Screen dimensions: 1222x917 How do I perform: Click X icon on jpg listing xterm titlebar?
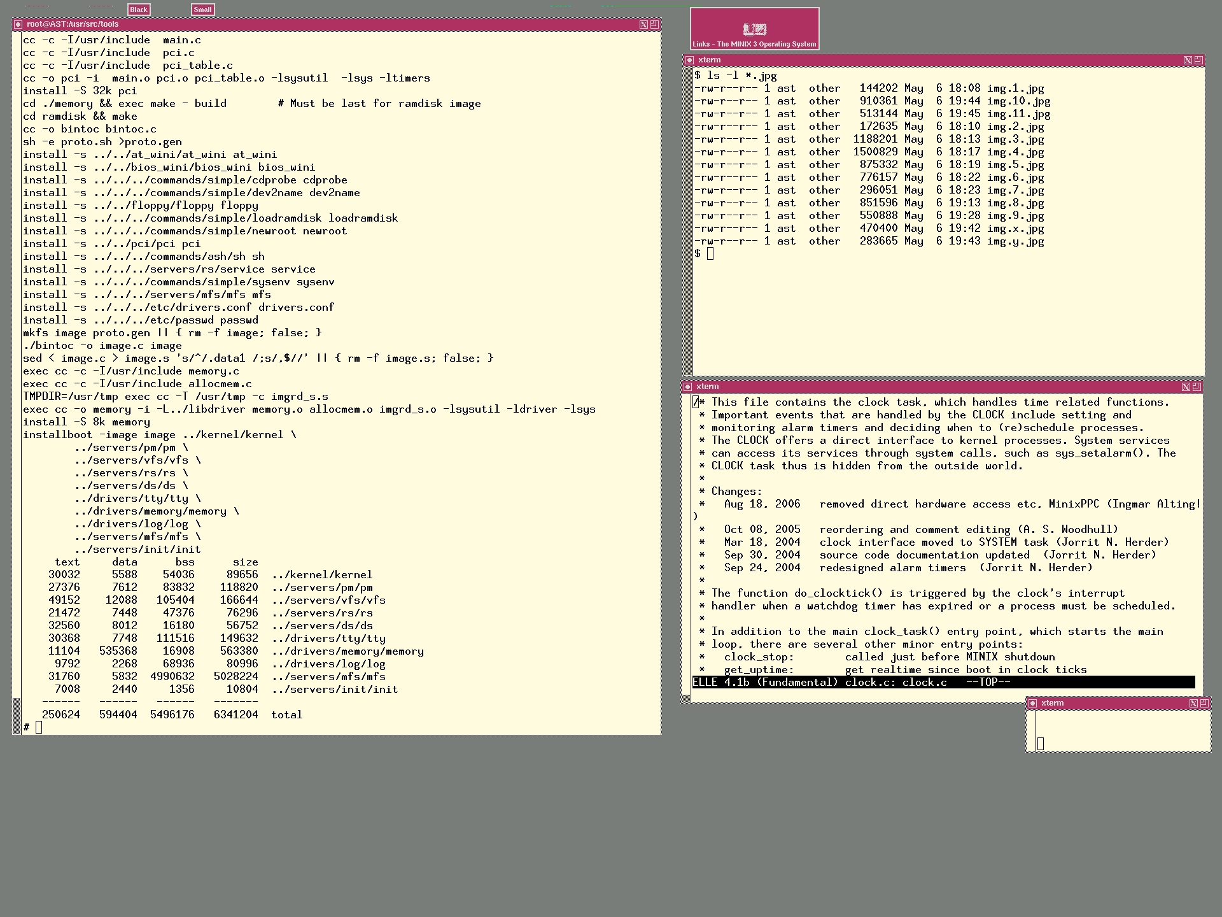click(1188, 60)
